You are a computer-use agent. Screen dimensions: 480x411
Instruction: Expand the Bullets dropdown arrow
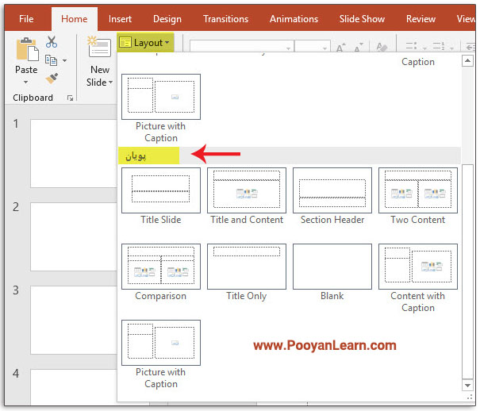(424, 48)
